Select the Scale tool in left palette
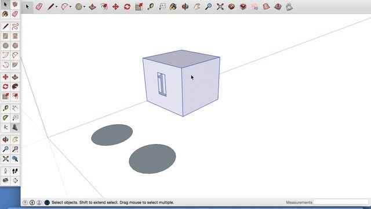Screen dimensions: 371x209 point(5,96)
